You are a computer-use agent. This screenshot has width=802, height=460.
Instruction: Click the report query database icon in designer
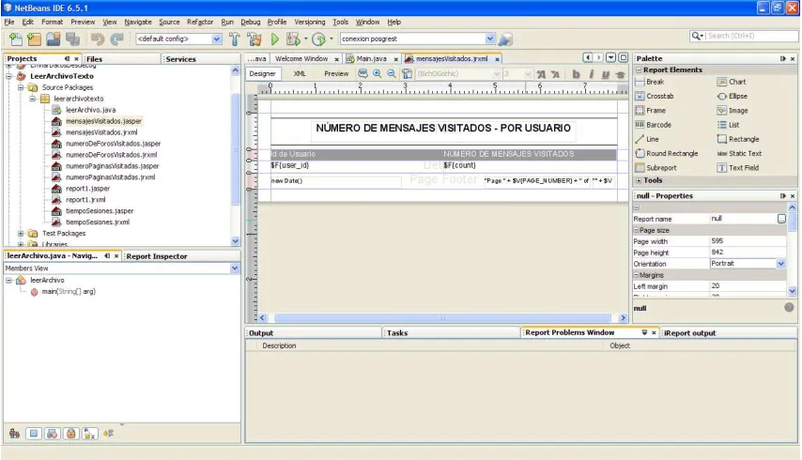(362, 73)
